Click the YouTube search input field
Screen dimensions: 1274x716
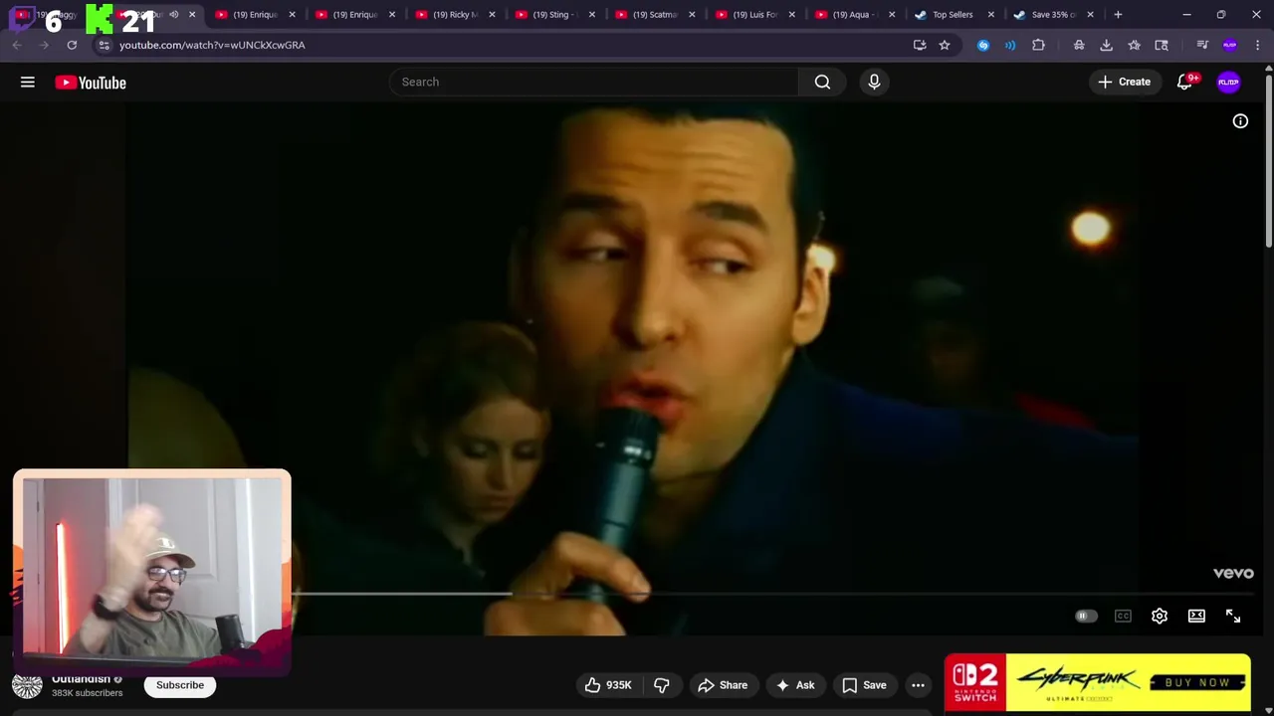(x=593, y=82)
